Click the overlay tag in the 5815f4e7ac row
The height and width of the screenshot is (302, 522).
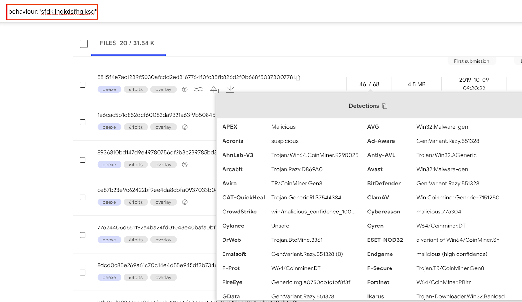(163, 89)
